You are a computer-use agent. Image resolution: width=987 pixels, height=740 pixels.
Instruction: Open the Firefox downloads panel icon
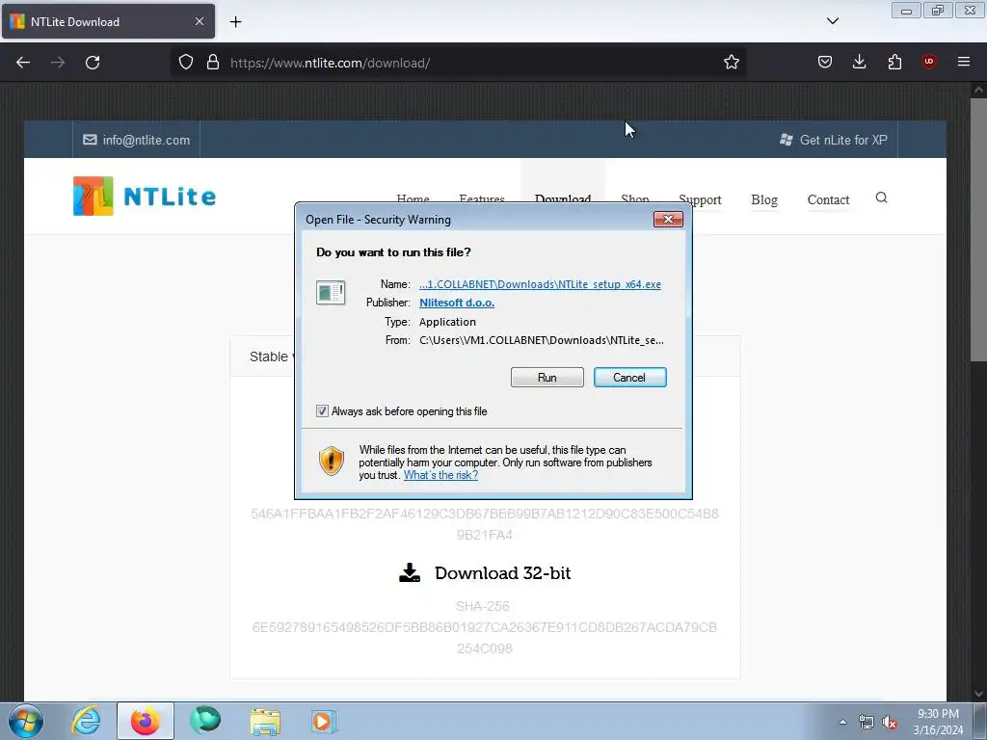pyautogui.click(x=859, y=62)
